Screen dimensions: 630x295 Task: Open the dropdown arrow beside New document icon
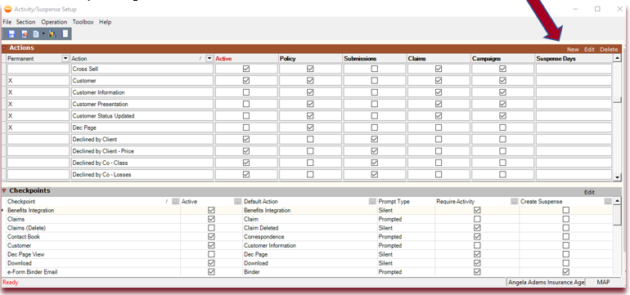pos(43,34)
